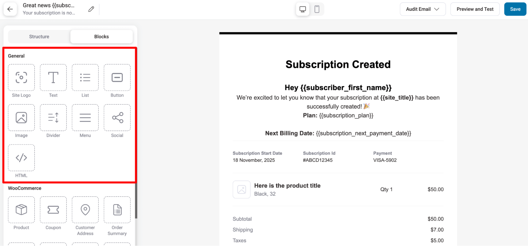Switch to desktop preview mode
Viewport: 528px width, 246px height.
302,9
